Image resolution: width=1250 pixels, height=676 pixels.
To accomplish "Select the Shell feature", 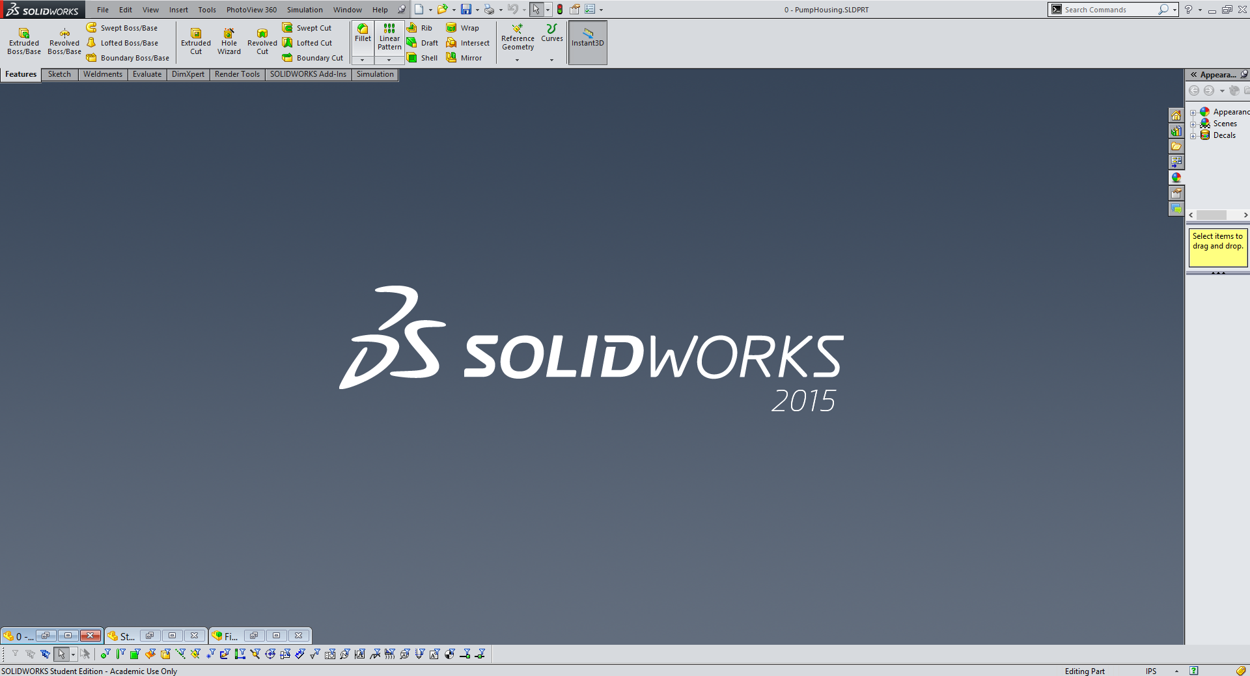I will [422, 58].
